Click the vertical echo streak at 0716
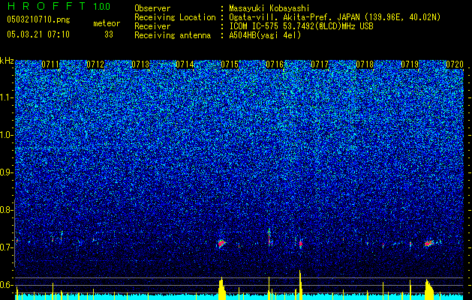472x300 pixels. click(x=269, y=238)
